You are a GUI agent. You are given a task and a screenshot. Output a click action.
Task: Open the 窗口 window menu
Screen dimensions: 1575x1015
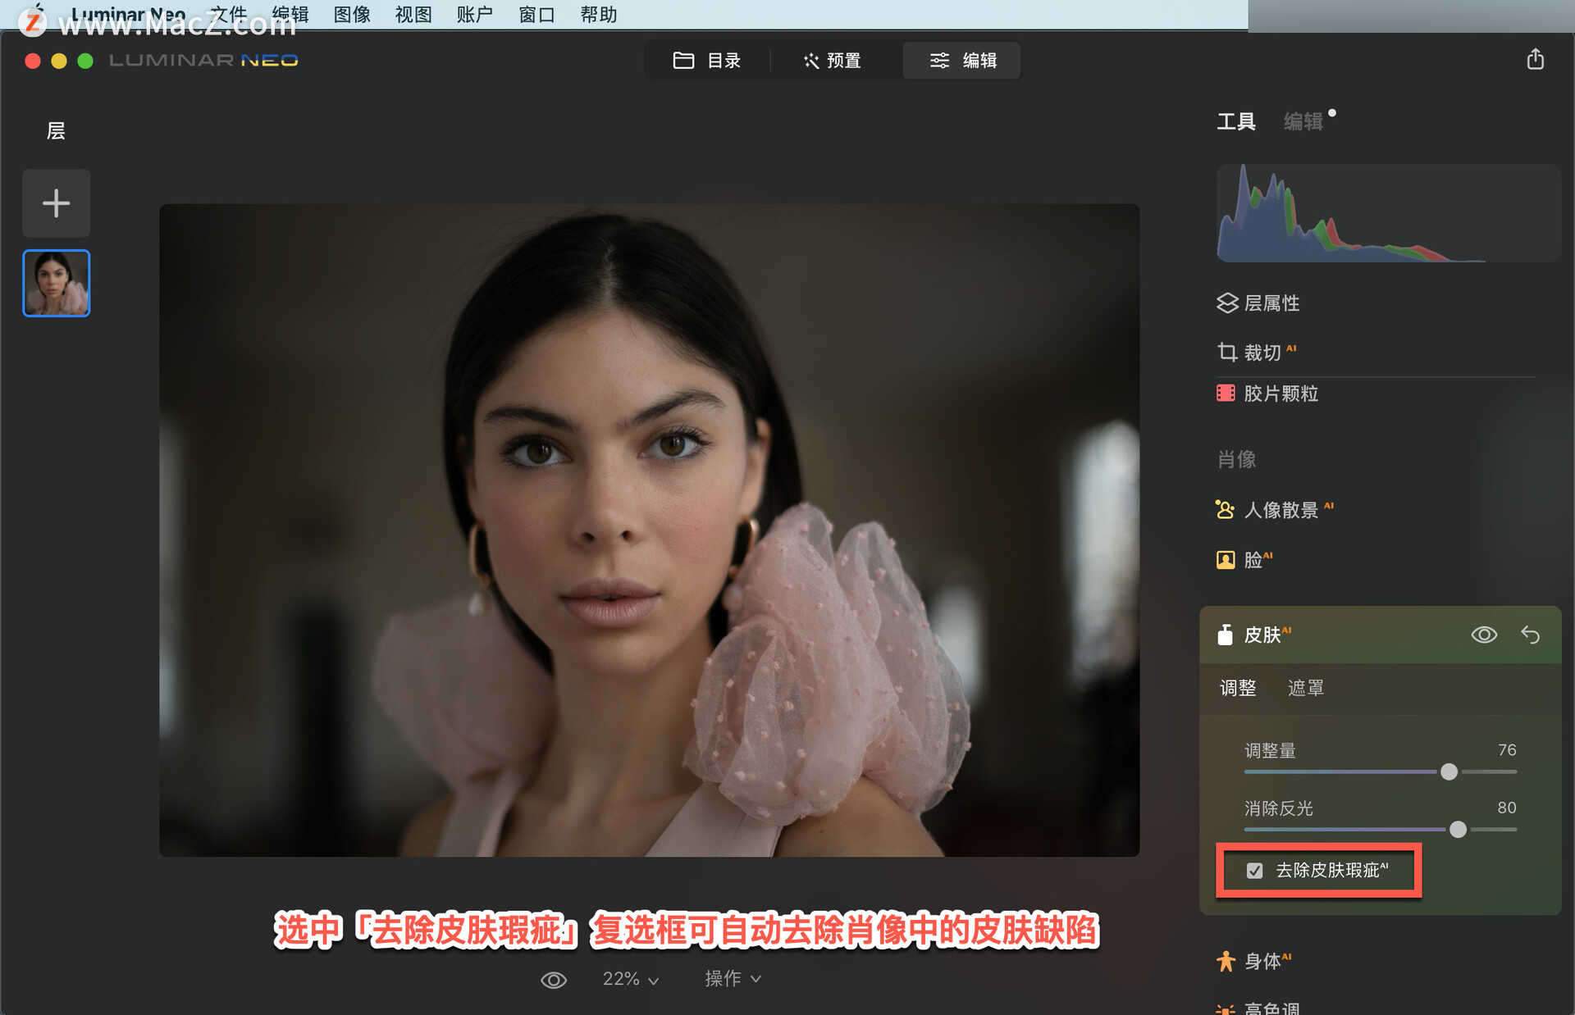tap(536, 15)
